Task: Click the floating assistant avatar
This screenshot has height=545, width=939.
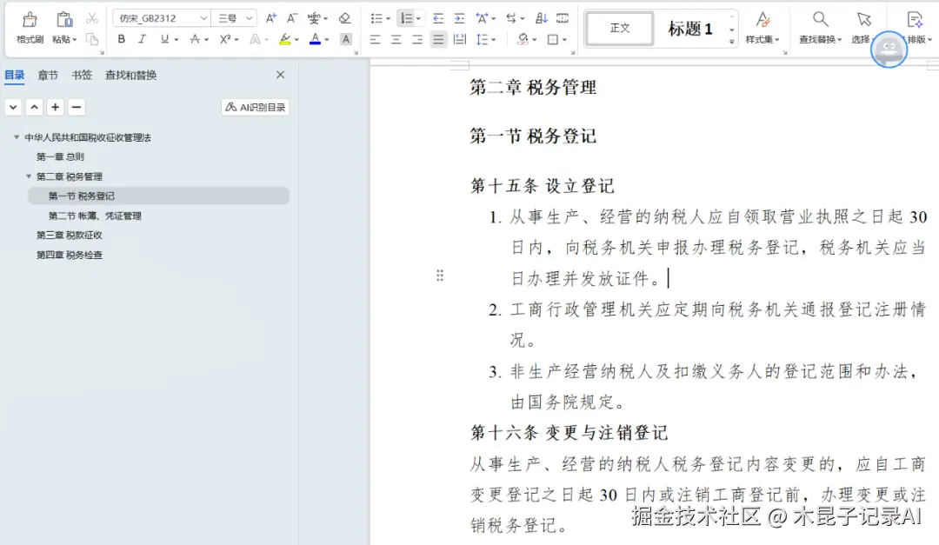Action: pyautogui.click(x=889, y=50)
